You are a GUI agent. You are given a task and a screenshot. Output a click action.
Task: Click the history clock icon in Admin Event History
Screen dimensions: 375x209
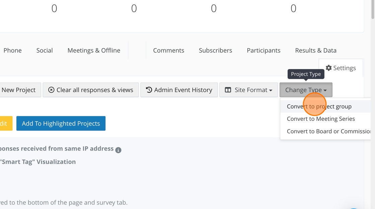click(149, 90)
